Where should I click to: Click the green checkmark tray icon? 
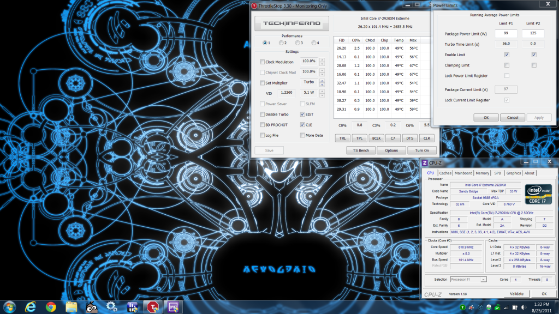tap(497, 307)
